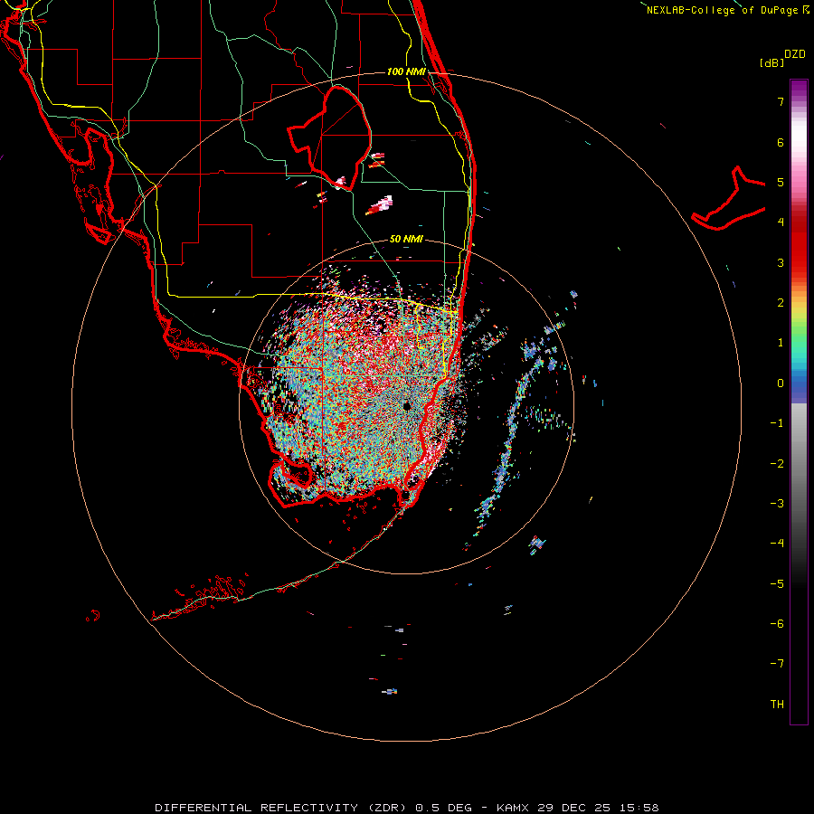
Task: Click the -7 value on color scale
Action: click(777, 664)
